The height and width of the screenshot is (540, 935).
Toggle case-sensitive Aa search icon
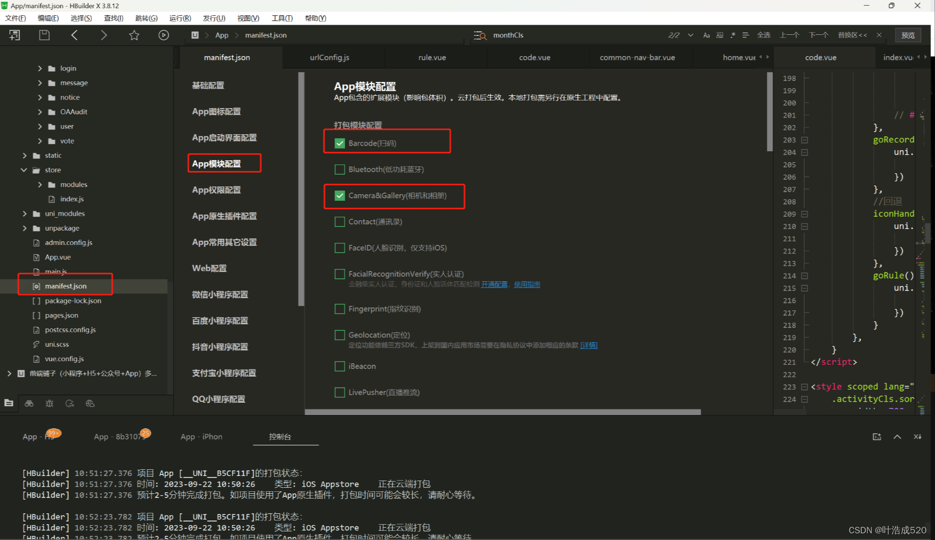(706, 35)
